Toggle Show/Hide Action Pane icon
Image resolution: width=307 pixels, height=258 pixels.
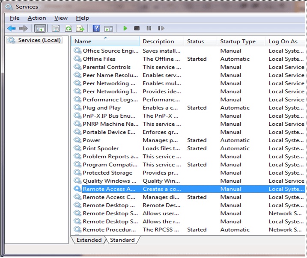(x=108, y=29)
